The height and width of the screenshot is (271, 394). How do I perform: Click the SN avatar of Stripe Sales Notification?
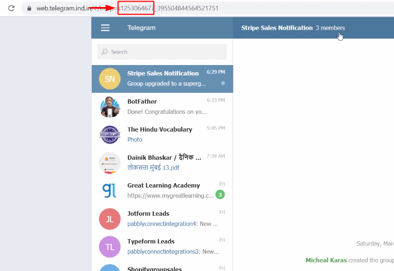[x=110, y=79]
